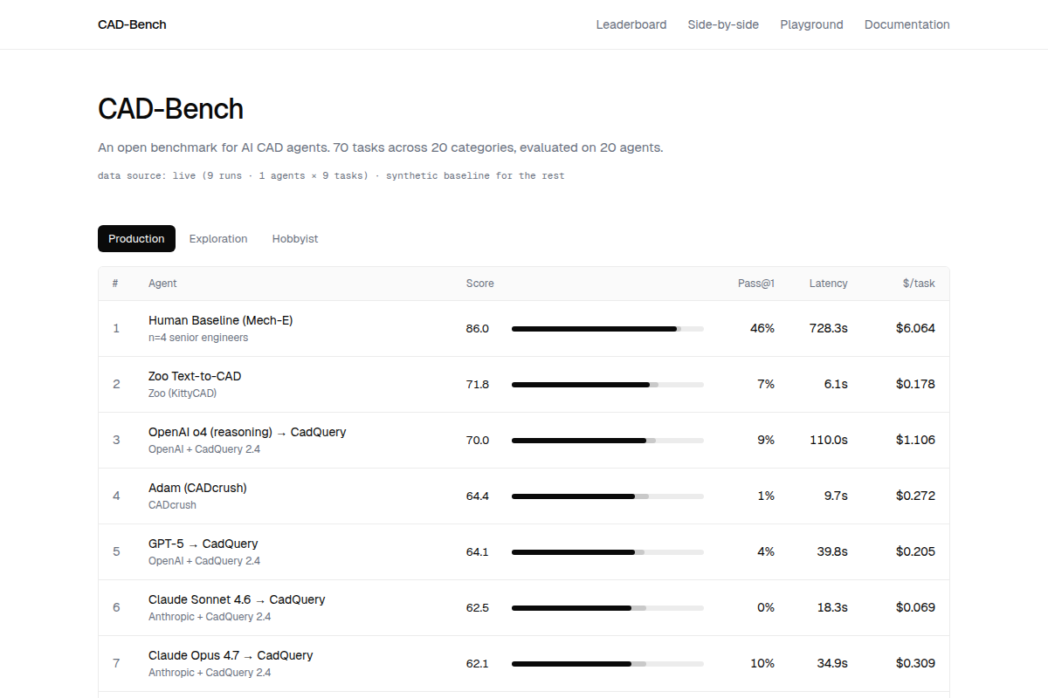This screenshot has height=698, width=1048.
Task: Click the 'Zoo (KittyCAD)' subtitle
Action: [x=183, y=393]
